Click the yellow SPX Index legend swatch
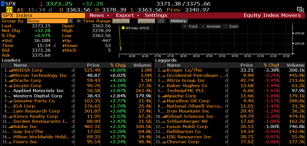Screen dimensions: 307x146 click(x=123, y=28)
